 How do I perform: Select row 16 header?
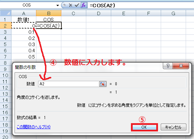(6, 113)
